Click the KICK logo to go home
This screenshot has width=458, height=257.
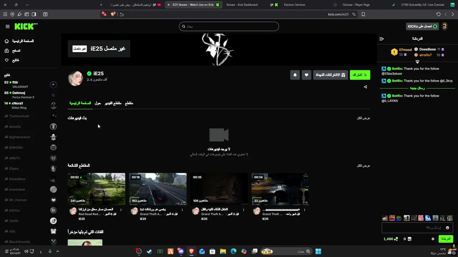coord(26,26)
